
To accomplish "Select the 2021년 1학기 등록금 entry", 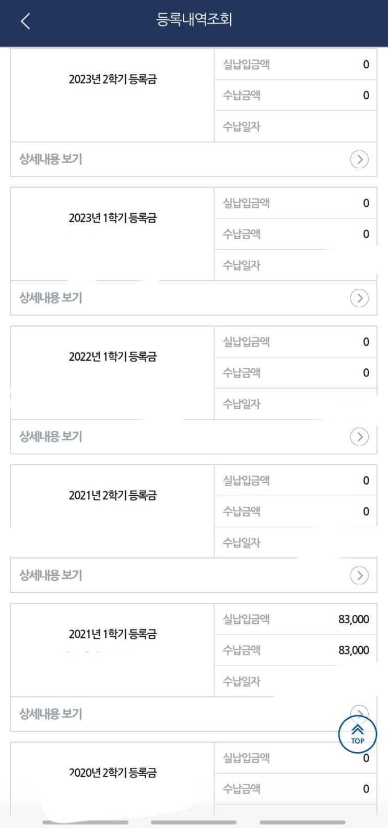I will [x=112, y=634].
